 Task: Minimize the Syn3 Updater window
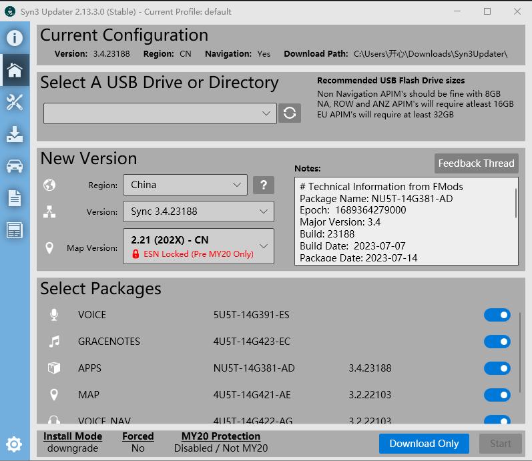pos(457,11)
